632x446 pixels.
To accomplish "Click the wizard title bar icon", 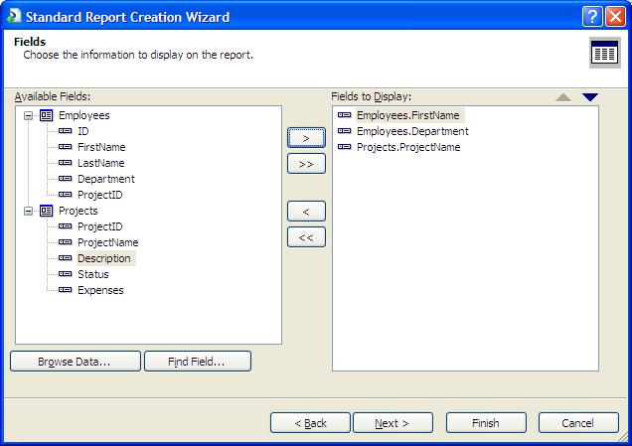I will [14, 16].
